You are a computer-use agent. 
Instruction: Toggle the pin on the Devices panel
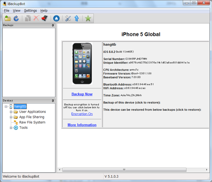(53, 101)
